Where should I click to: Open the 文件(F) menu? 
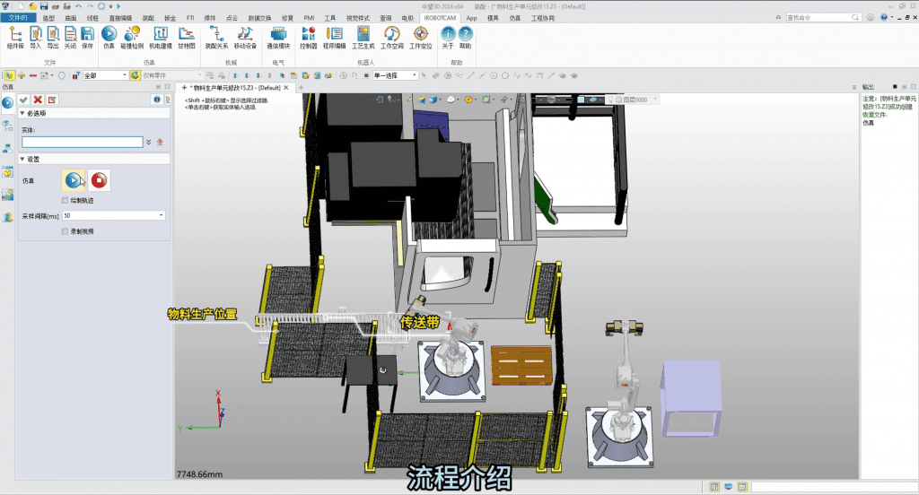(18, 17)
